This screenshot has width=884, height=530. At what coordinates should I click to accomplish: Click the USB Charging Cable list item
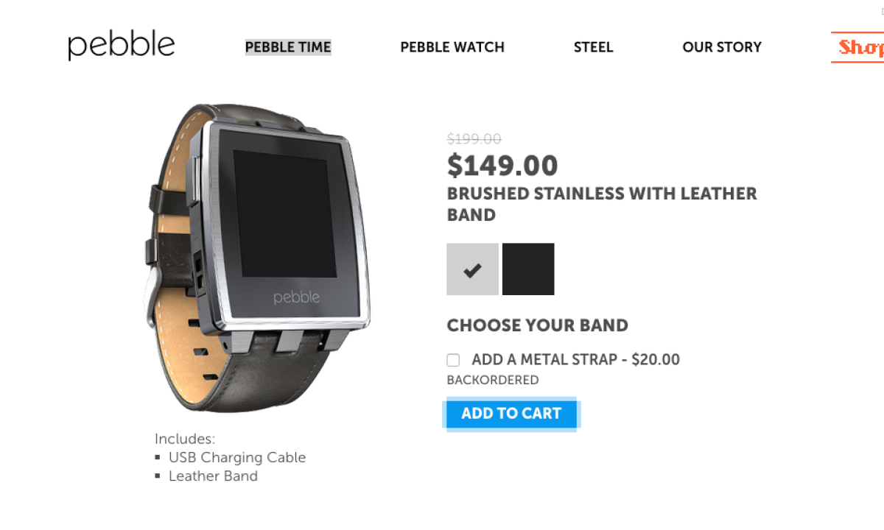[x=237, y=457]
